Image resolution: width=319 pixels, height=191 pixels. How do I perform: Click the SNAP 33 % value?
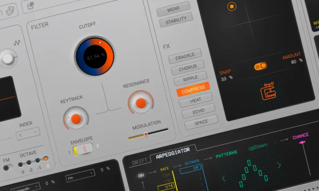point(227,78)
